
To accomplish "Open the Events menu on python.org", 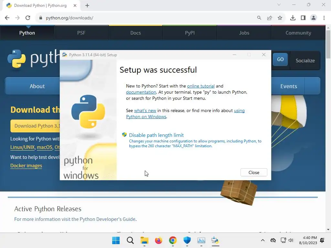I will [289, 86].
